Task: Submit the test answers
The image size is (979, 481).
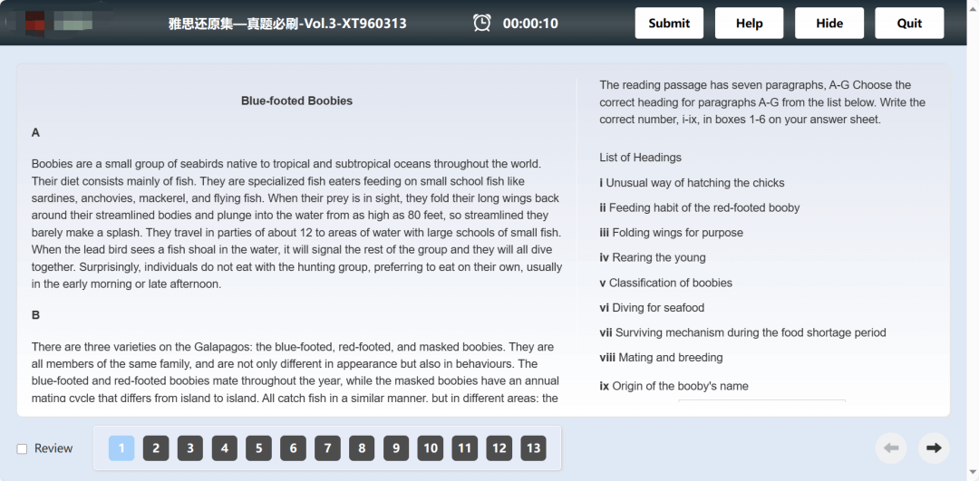Action: (x=669, y=23)
